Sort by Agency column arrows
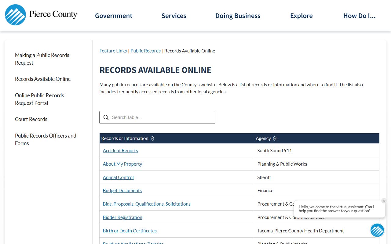 pos(275,138)
